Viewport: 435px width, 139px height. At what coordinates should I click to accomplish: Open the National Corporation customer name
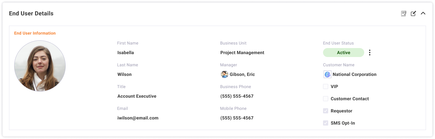354,74
